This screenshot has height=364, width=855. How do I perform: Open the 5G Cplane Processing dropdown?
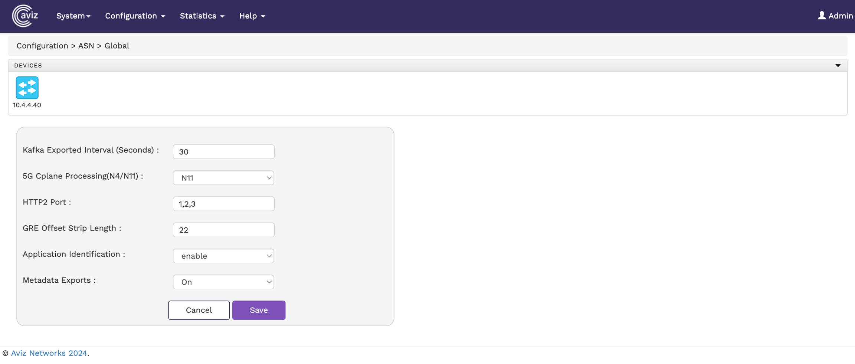223,178
